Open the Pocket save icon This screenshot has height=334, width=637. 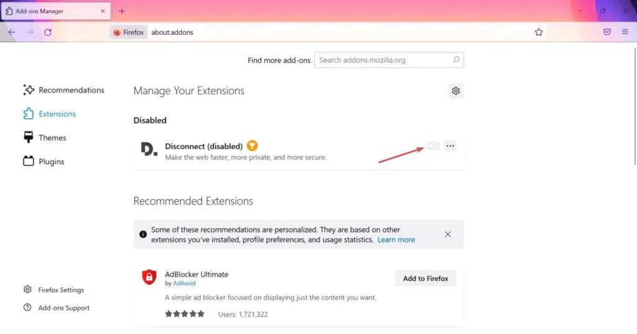click(x=607, y=32)
